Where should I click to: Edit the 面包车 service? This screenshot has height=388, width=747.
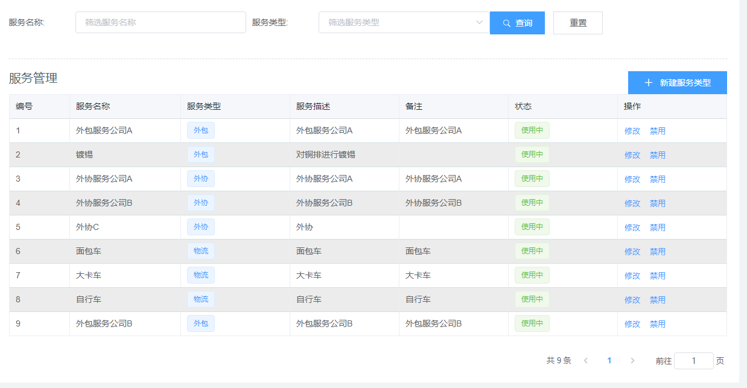632,252
